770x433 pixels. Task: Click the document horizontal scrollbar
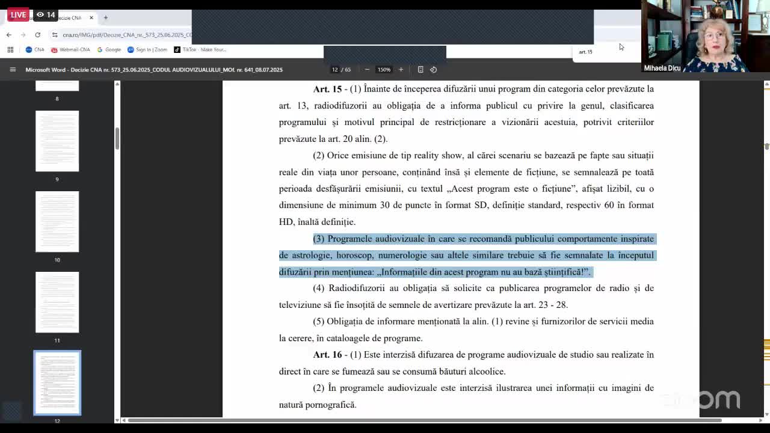point(424,420)
